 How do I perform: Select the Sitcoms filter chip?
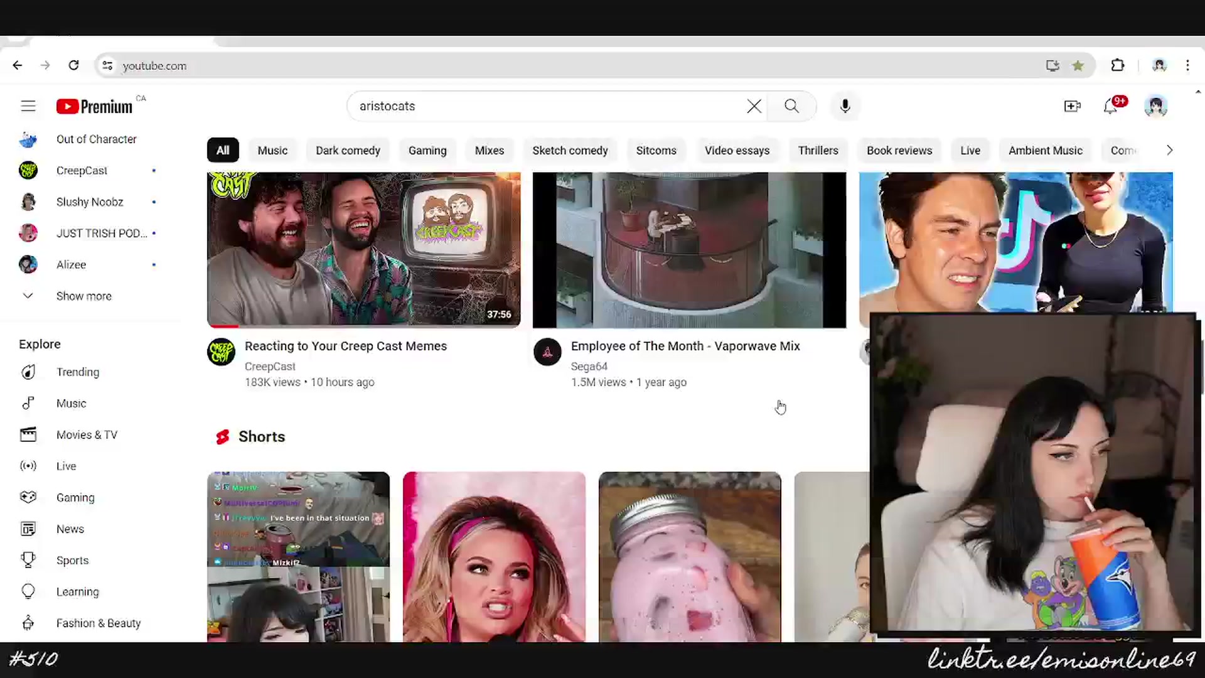click(x=656, y=151)
